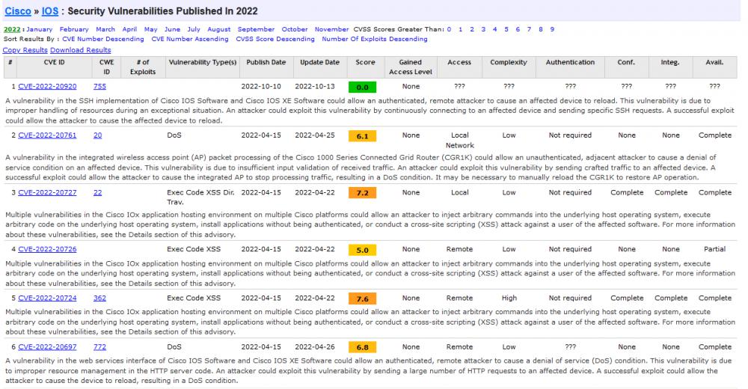Sort results by CVE Number Ascending
The width and height of the screenshot is (748, 389).
tap(189, 37)
